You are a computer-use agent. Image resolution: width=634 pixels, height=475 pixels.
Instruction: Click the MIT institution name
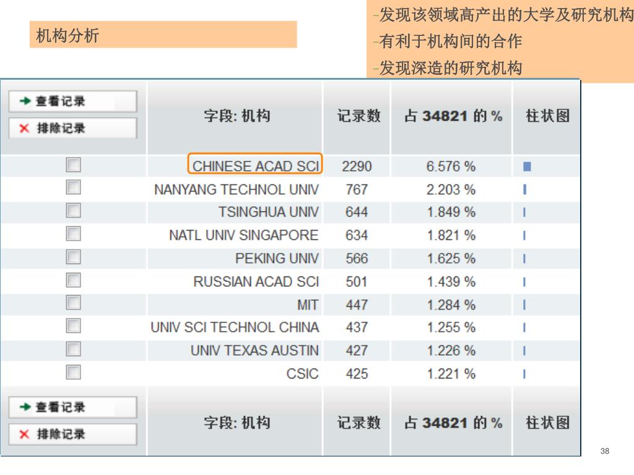[x=308, y=304]
